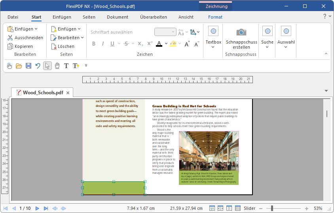Open the Überarbeiten ribbon tab
This screenshot has height=213, width=334.
pyautogui.click(x=153, y=17)
